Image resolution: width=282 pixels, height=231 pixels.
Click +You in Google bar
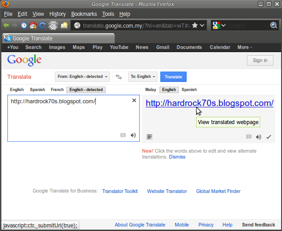(x=13, y=47)
